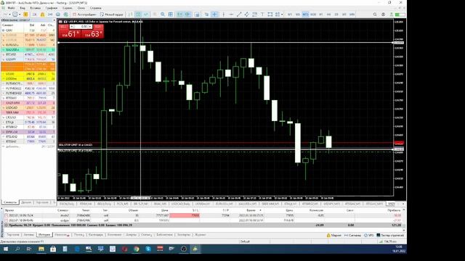The width and height of the screenshot is (465, 261).
Task: Open the yellow alert toolbar icon
Action: (x=42, y=14)
